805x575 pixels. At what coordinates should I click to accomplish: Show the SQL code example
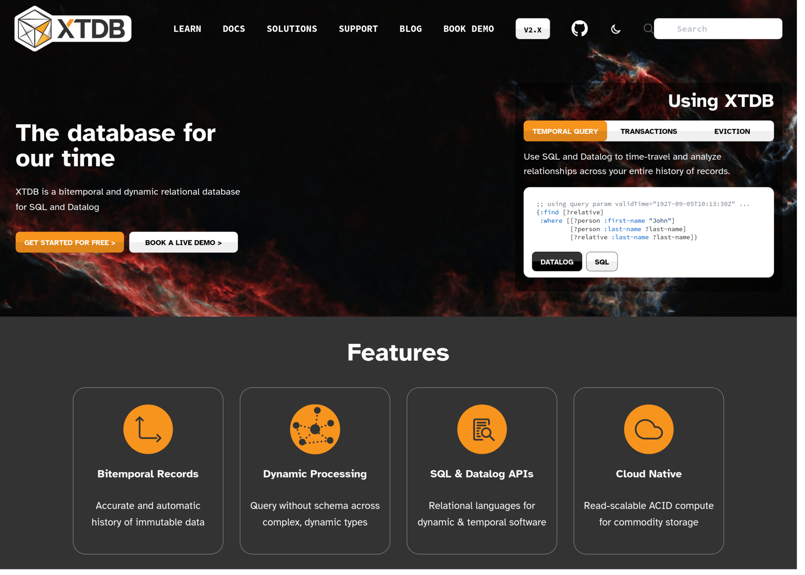[602, 262]
